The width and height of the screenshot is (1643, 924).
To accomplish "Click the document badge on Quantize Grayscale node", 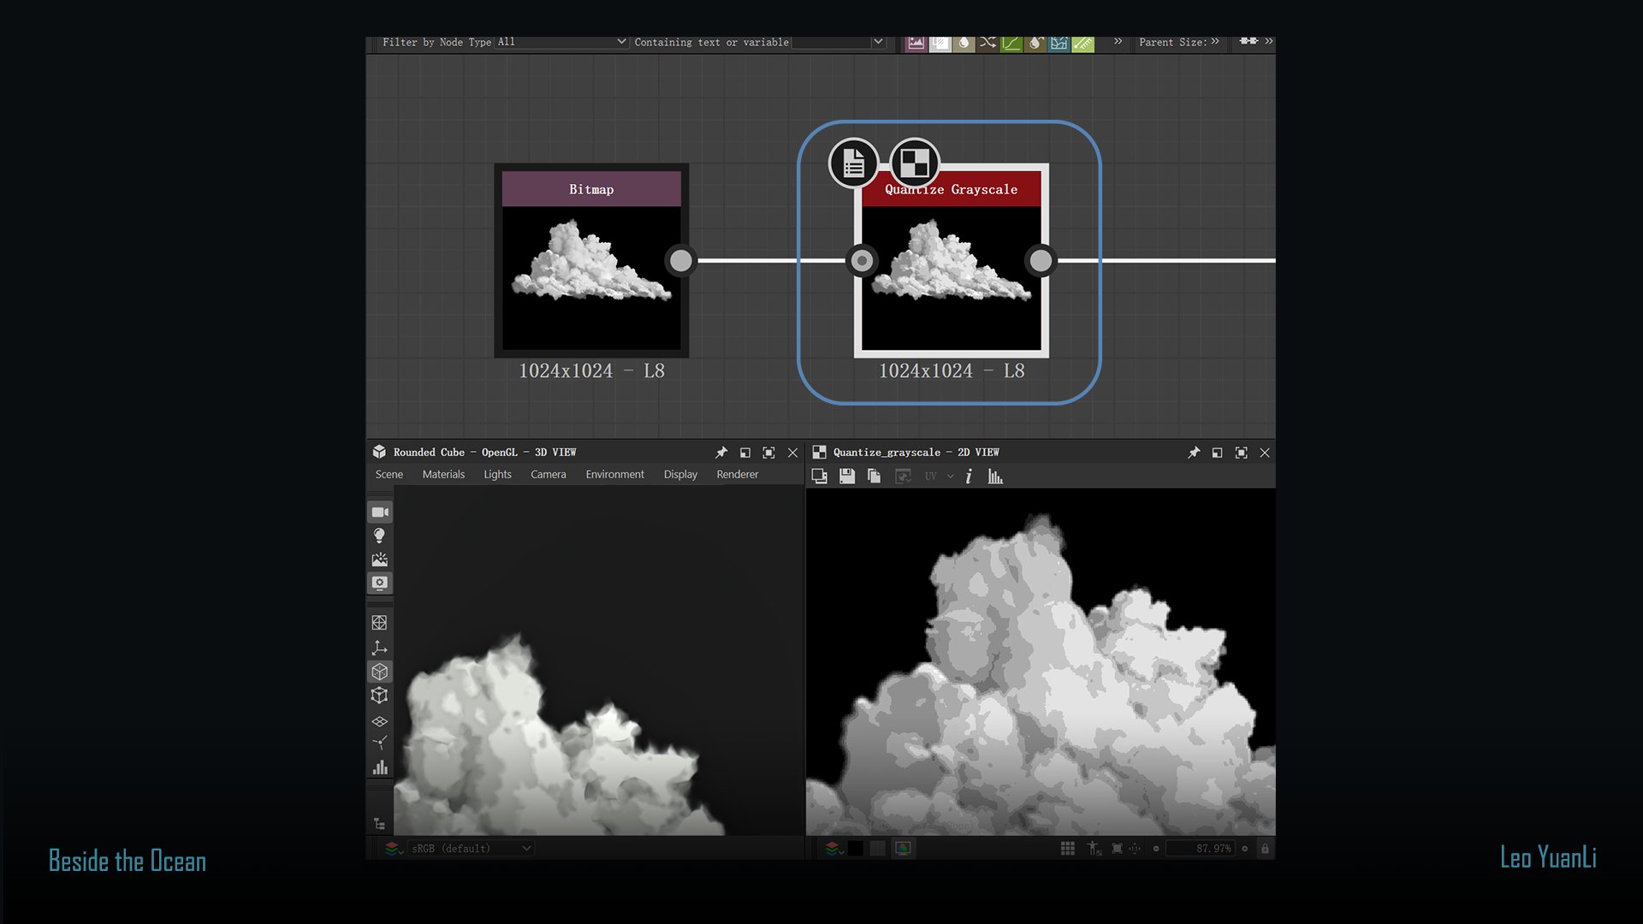I will [853, 163].
